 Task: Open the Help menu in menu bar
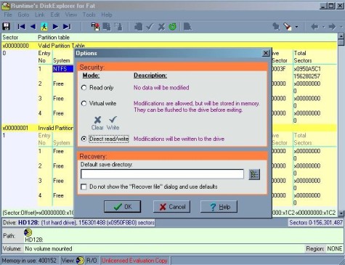[107, 15]
